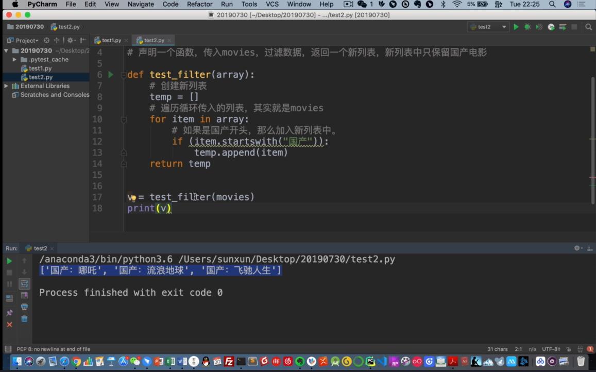Open Search Everywhere magnifier in toolbar

coord(588,27)
